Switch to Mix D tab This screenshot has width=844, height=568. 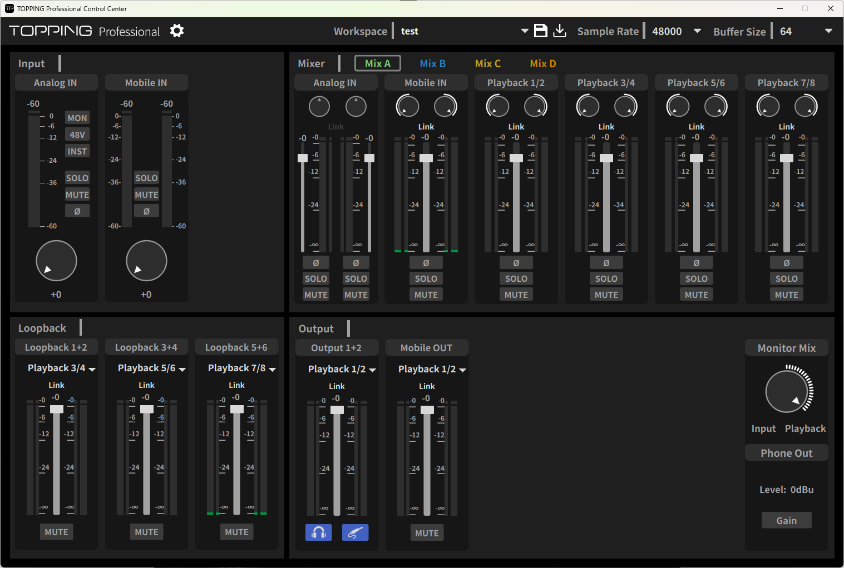tap(543, 63)
